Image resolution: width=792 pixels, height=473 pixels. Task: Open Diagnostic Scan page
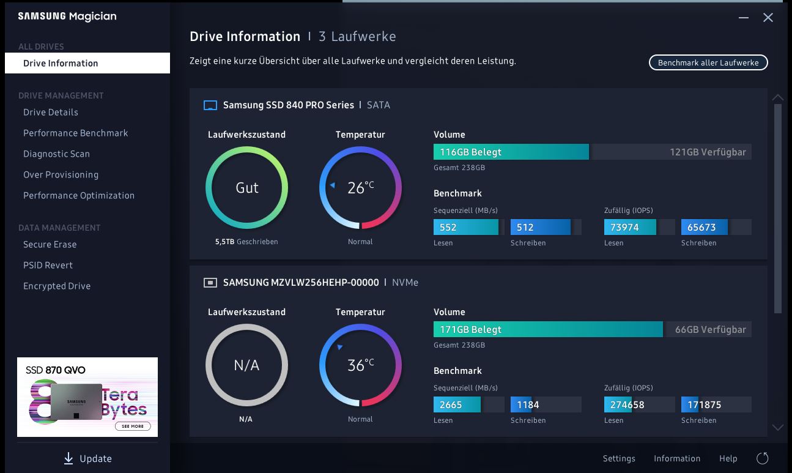(x=56, y=154)
